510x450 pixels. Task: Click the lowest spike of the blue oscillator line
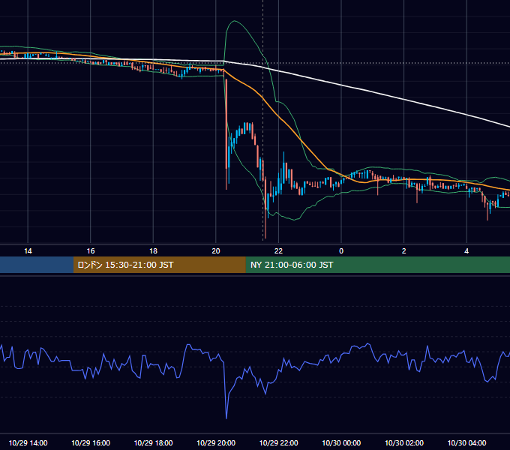coord(226,418)
